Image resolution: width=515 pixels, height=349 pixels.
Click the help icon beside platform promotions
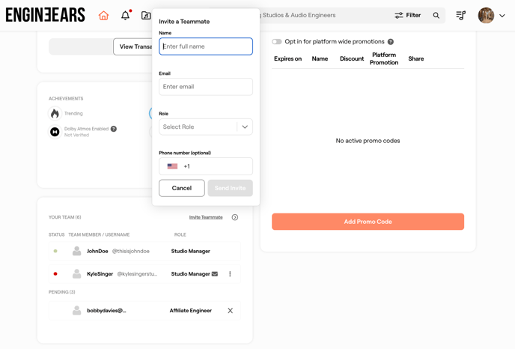pyautogui.click(x=391, y=42)
